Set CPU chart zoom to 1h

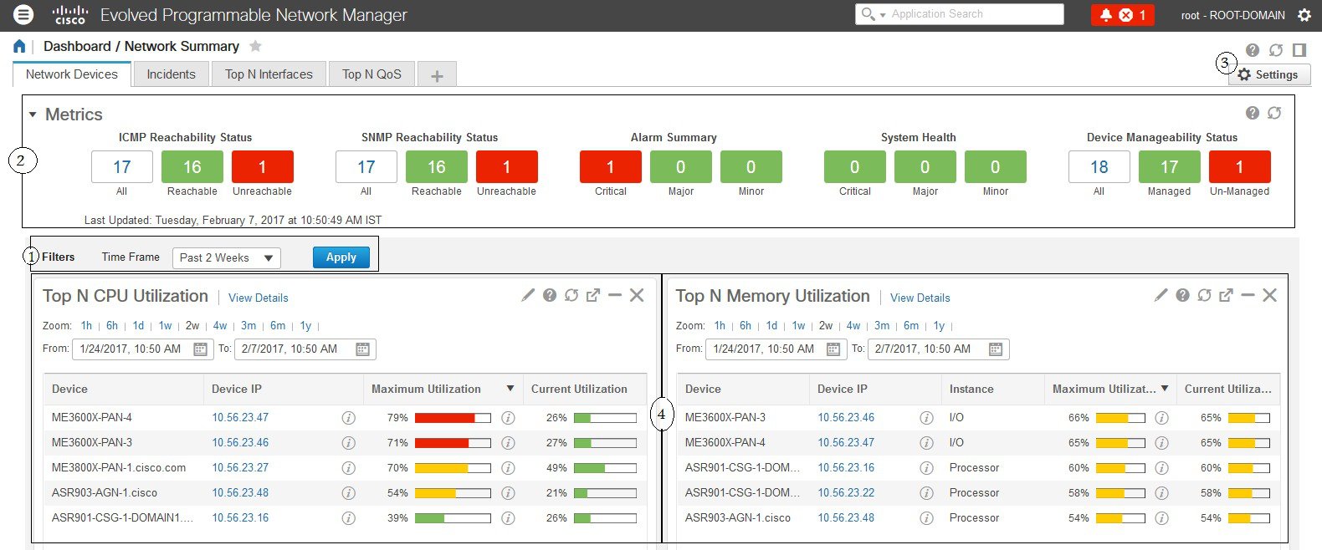86,326
